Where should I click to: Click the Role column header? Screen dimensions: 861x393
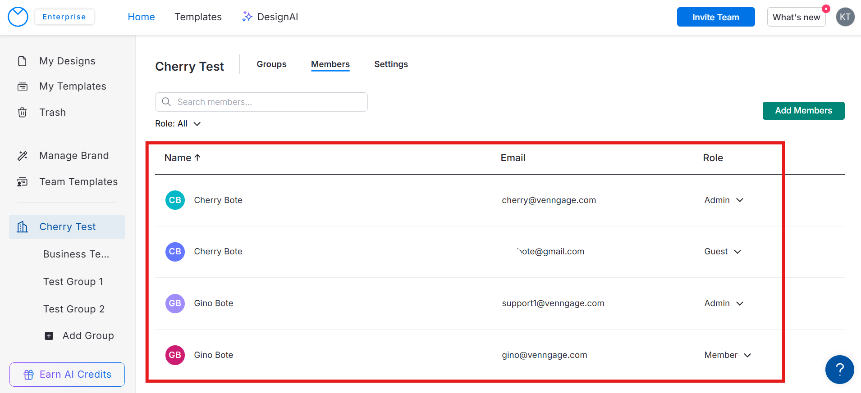click(x=713, y=158)
